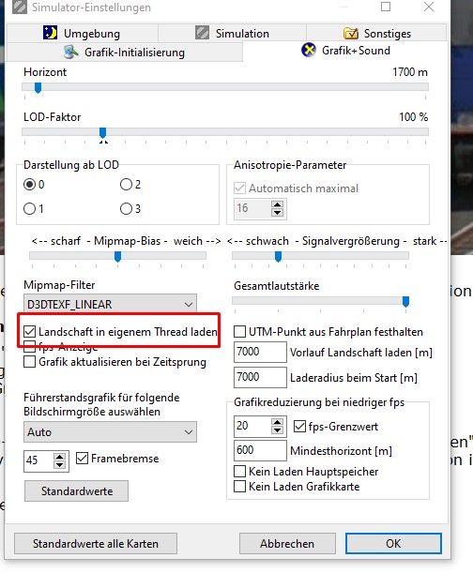The width and height of the screenshot is (473, 573).
Task: Increase fps-Grenzwert with up arrow
Action: tap(277, 422)
